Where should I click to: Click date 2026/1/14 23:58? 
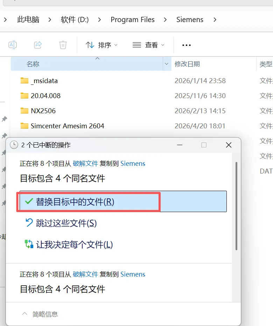[200, 81]
